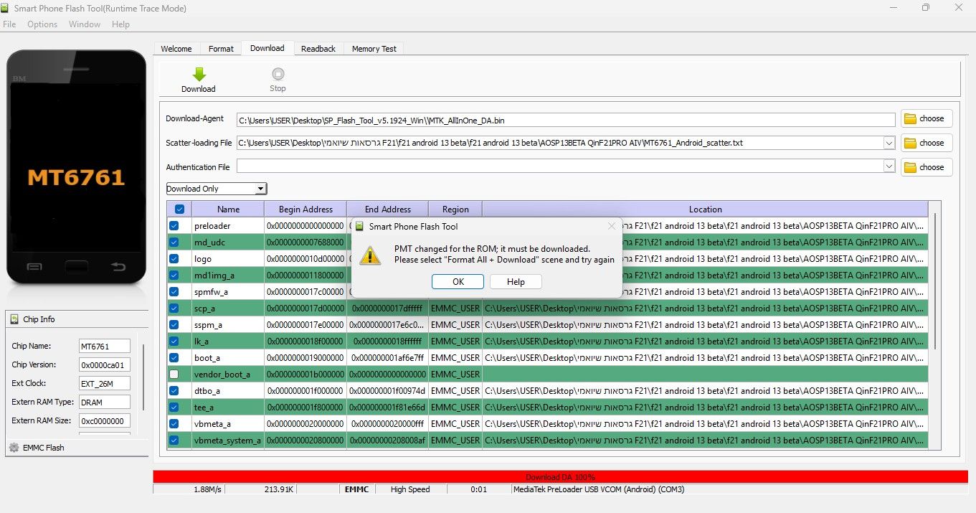Click the Chip Name MT6761 field

tap(105, 346)
